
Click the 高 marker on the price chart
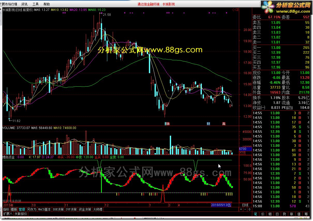point(224,124)
